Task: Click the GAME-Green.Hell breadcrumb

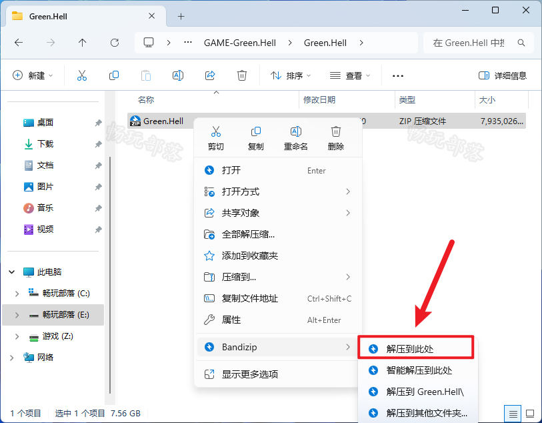Action: [240, 43]
